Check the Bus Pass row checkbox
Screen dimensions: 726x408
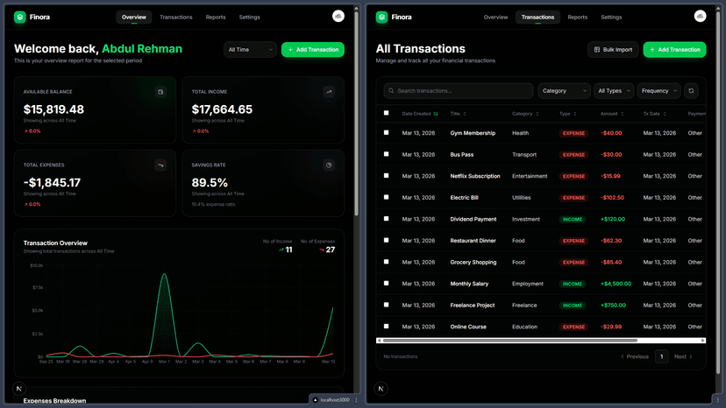click(x=386, y=154)
